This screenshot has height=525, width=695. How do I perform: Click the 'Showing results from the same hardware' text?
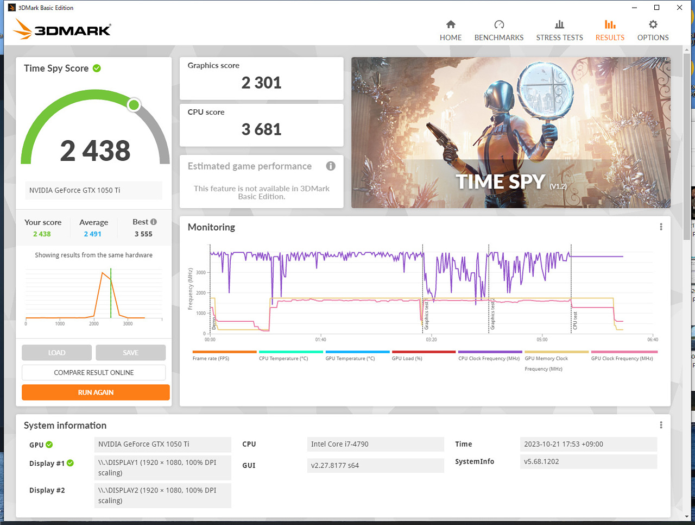point(93,255)
